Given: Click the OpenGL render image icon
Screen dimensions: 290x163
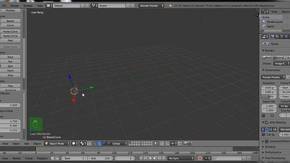Looking at the screenshot, I should pos(185,144).
